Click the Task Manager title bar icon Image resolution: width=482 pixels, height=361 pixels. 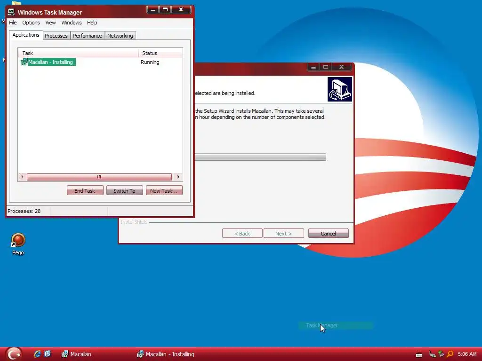[11, 12]
